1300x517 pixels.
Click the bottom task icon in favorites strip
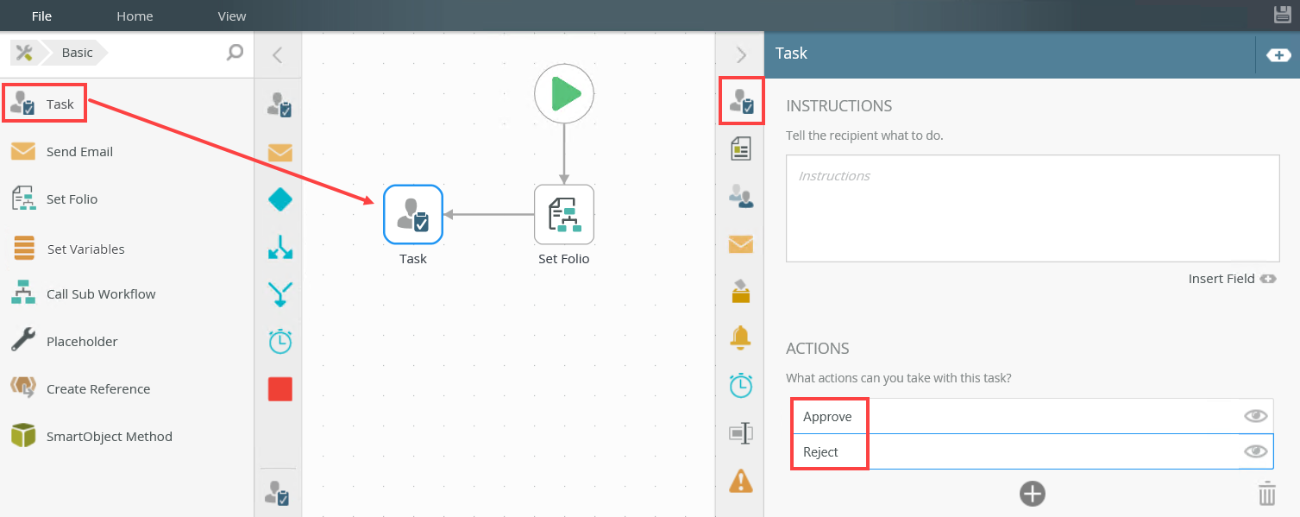point(279,493)
